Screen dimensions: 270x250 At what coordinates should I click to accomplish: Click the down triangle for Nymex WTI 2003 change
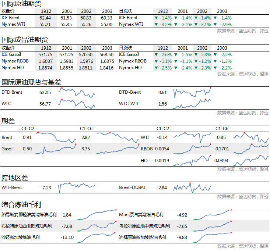pyautogui.click(x=215, y=24)
